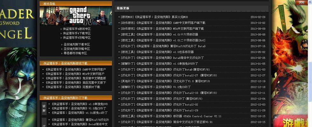Select the 破解 patch category tab

44,109
